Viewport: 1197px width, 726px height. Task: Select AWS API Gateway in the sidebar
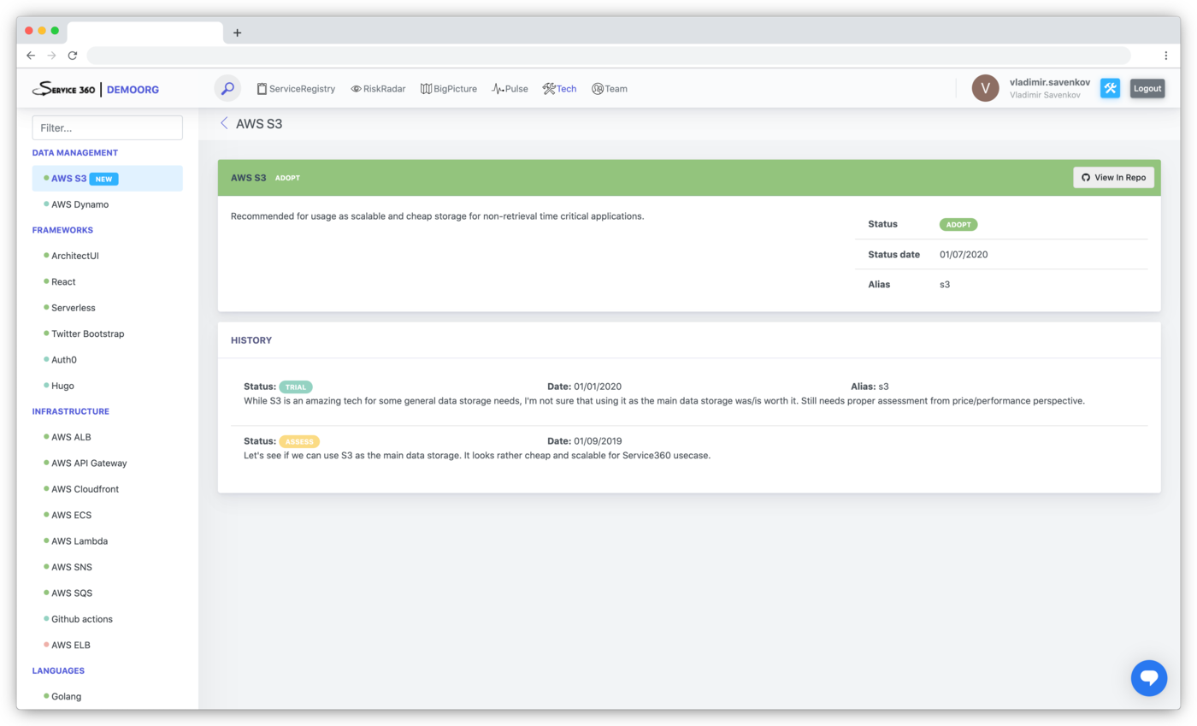point(89,463)
